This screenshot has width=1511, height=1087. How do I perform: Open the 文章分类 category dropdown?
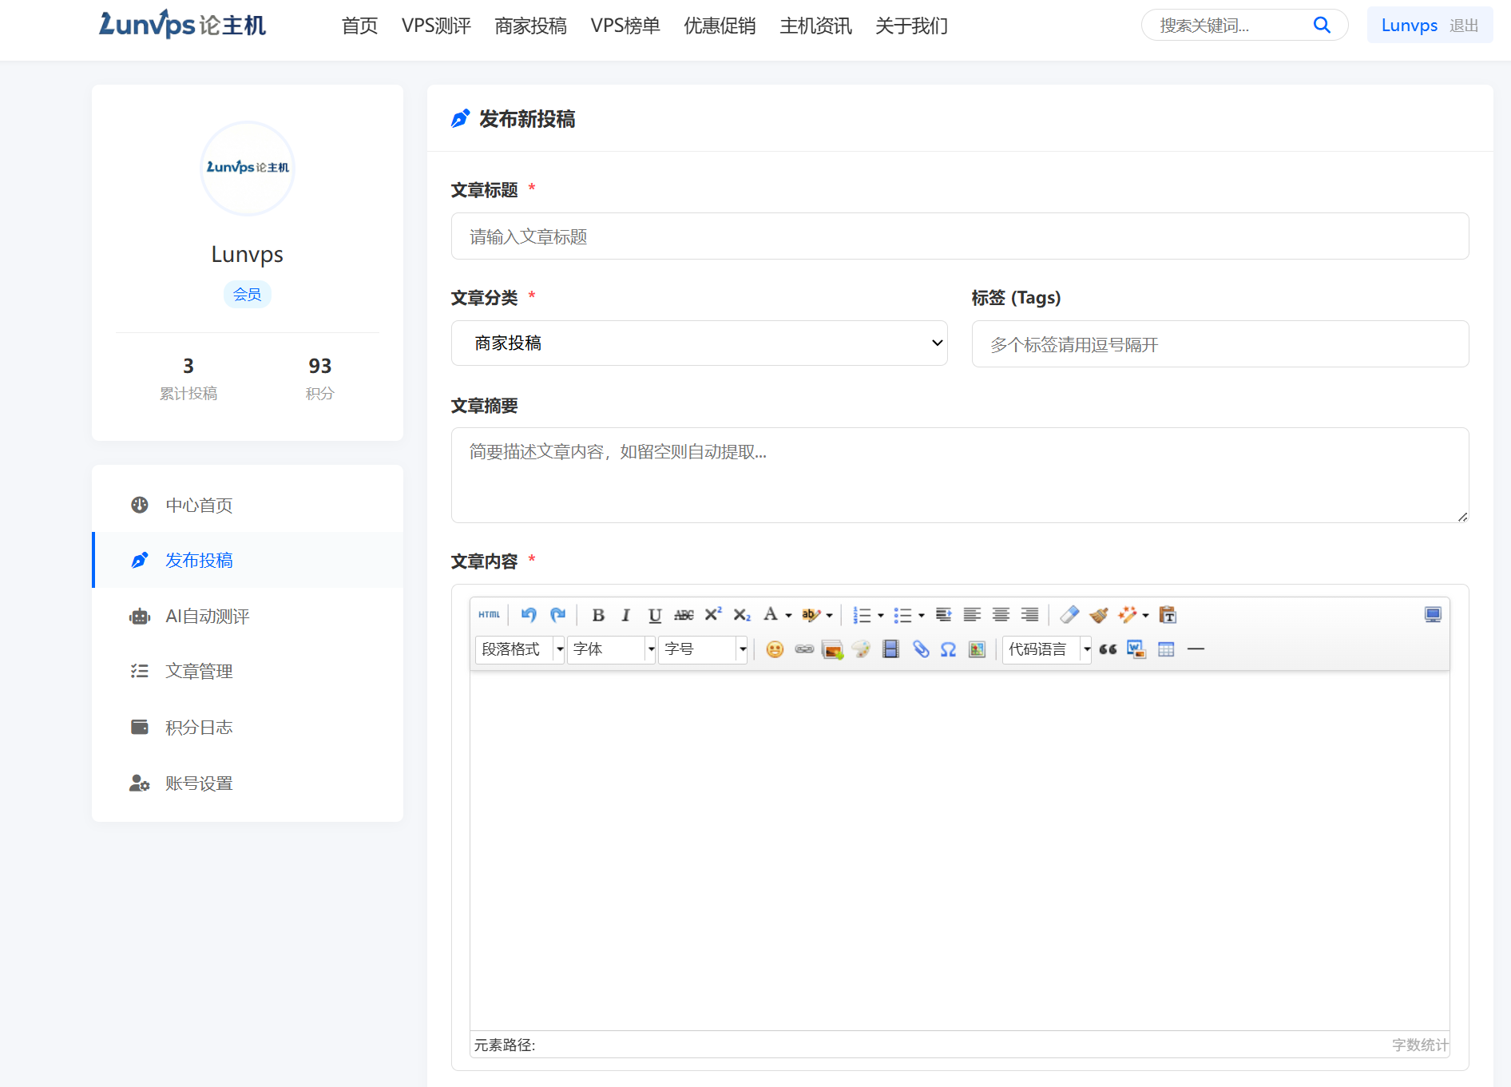(x=699, y=343)
